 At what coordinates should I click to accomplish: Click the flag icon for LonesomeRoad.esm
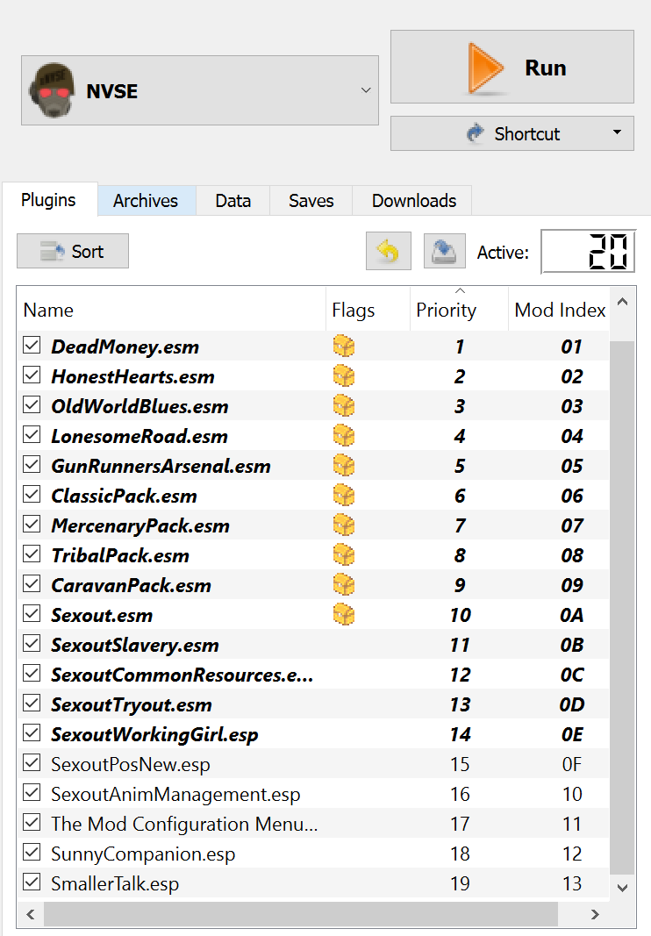[x=343, y=436]
